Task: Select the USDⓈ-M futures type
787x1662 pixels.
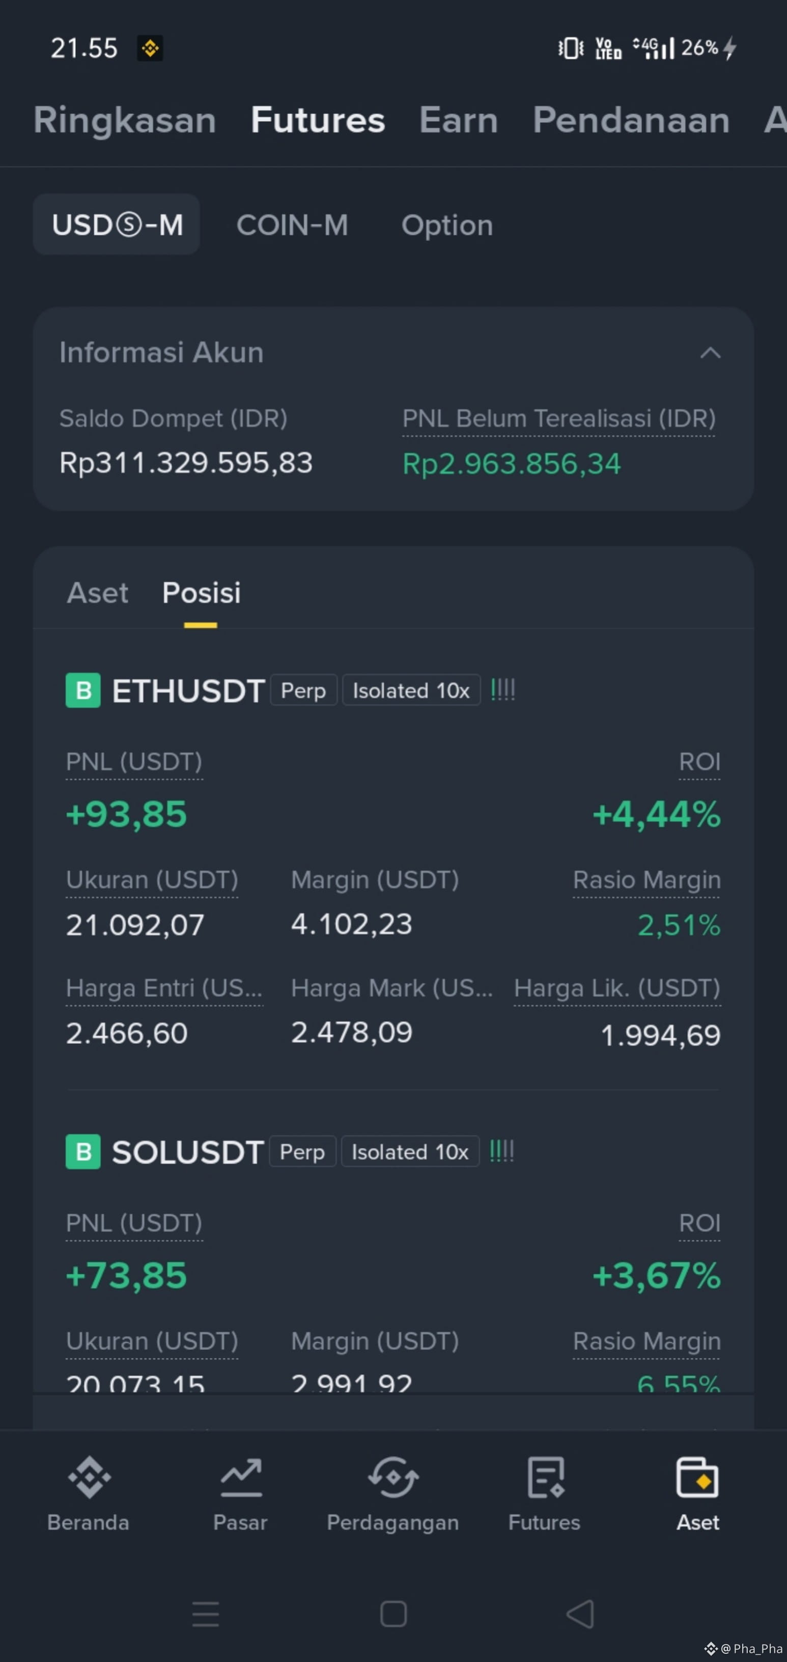Action: pos(117,224)
